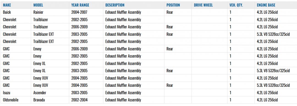Select the POSITION column header
Screen dimensions: 297x106
(173, 5)
